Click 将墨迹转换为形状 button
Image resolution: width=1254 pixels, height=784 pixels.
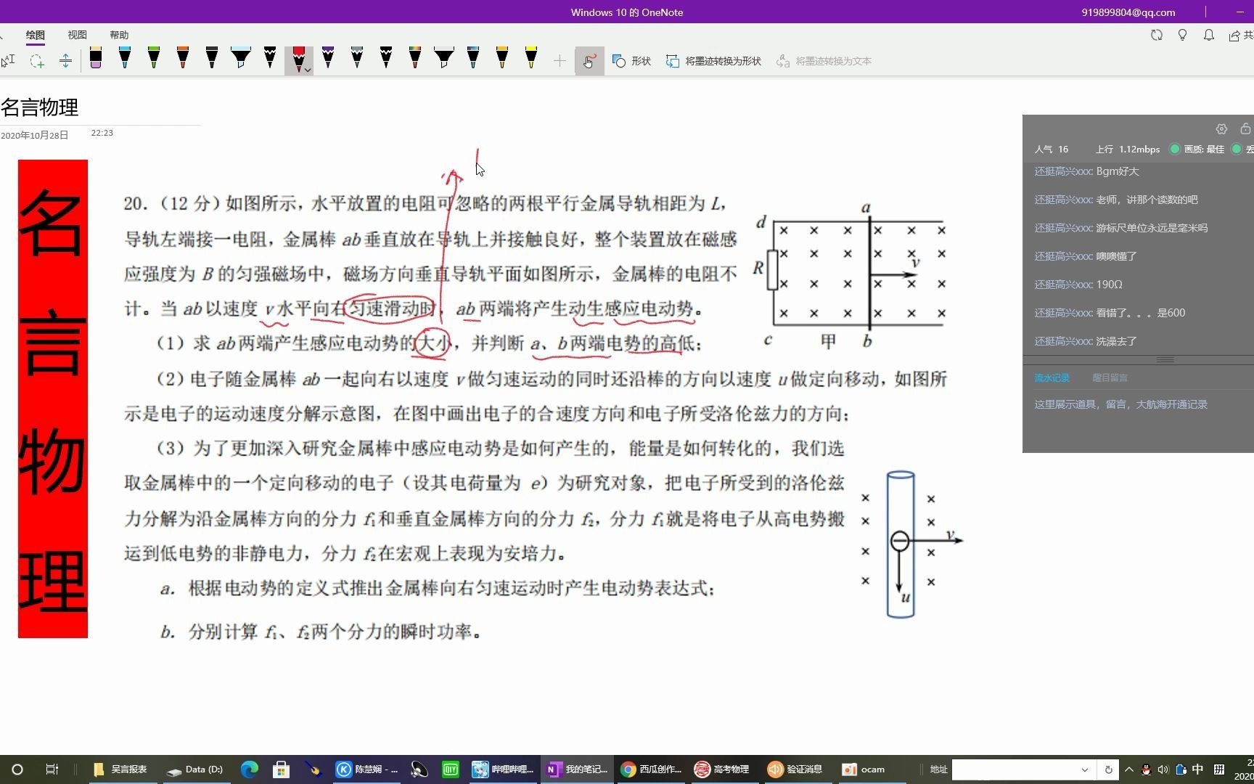pyautogui.click(x=713, y=61)
